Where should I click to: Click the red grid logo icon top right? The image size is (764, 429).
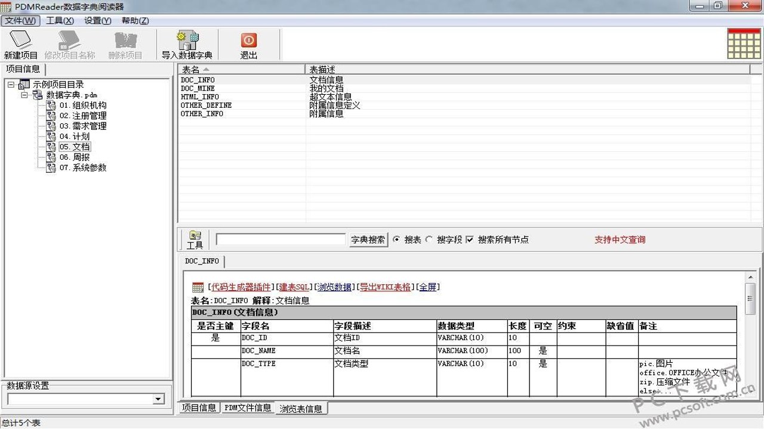(x=744, y=43)
